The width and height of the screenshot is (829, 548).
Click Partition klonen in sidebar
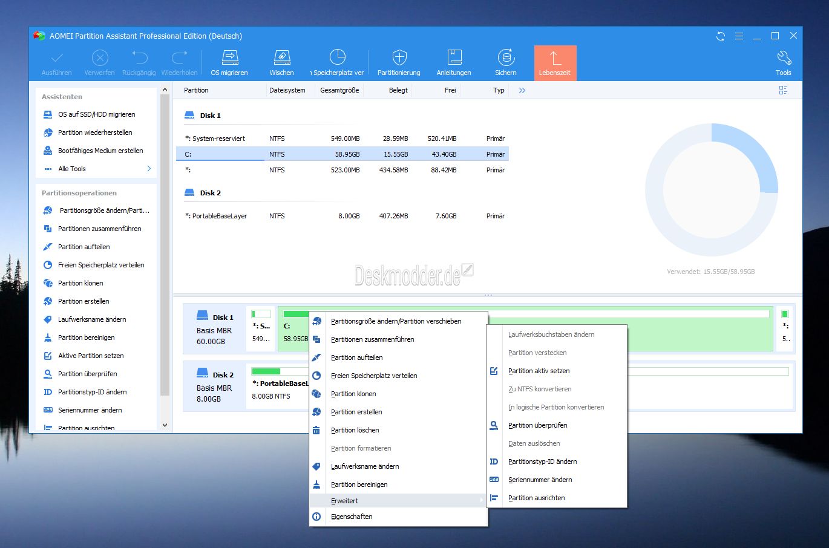coord(80,283)
